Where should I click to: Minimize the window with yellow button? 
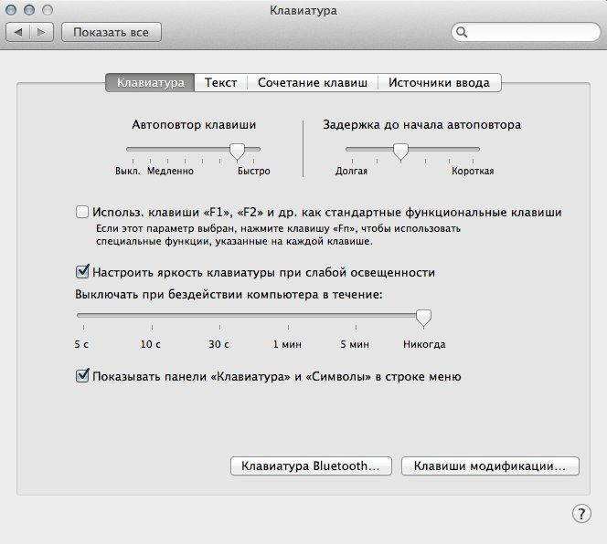click(x=30, y=11)
